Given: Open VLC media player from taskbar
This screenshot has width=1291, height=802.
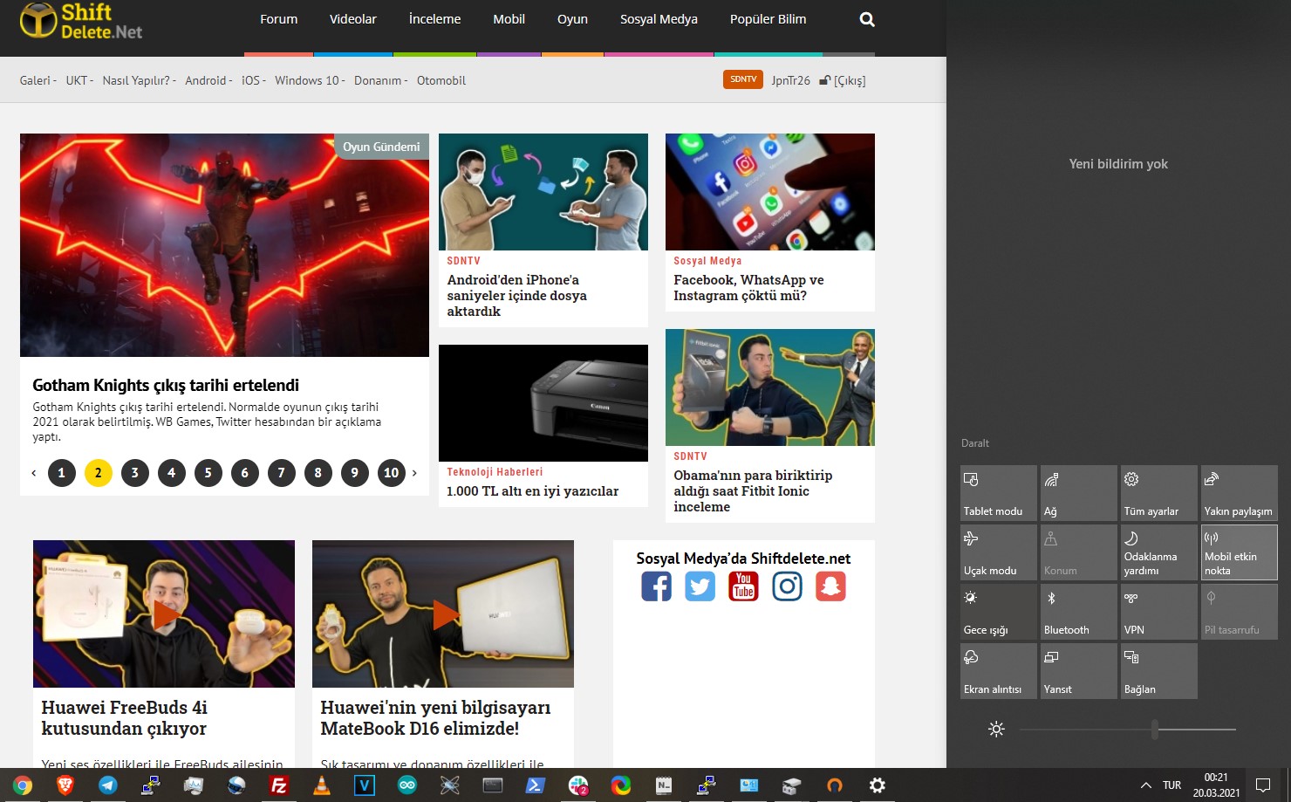Looking at the screenshot, I should click(x=322, y=785).
